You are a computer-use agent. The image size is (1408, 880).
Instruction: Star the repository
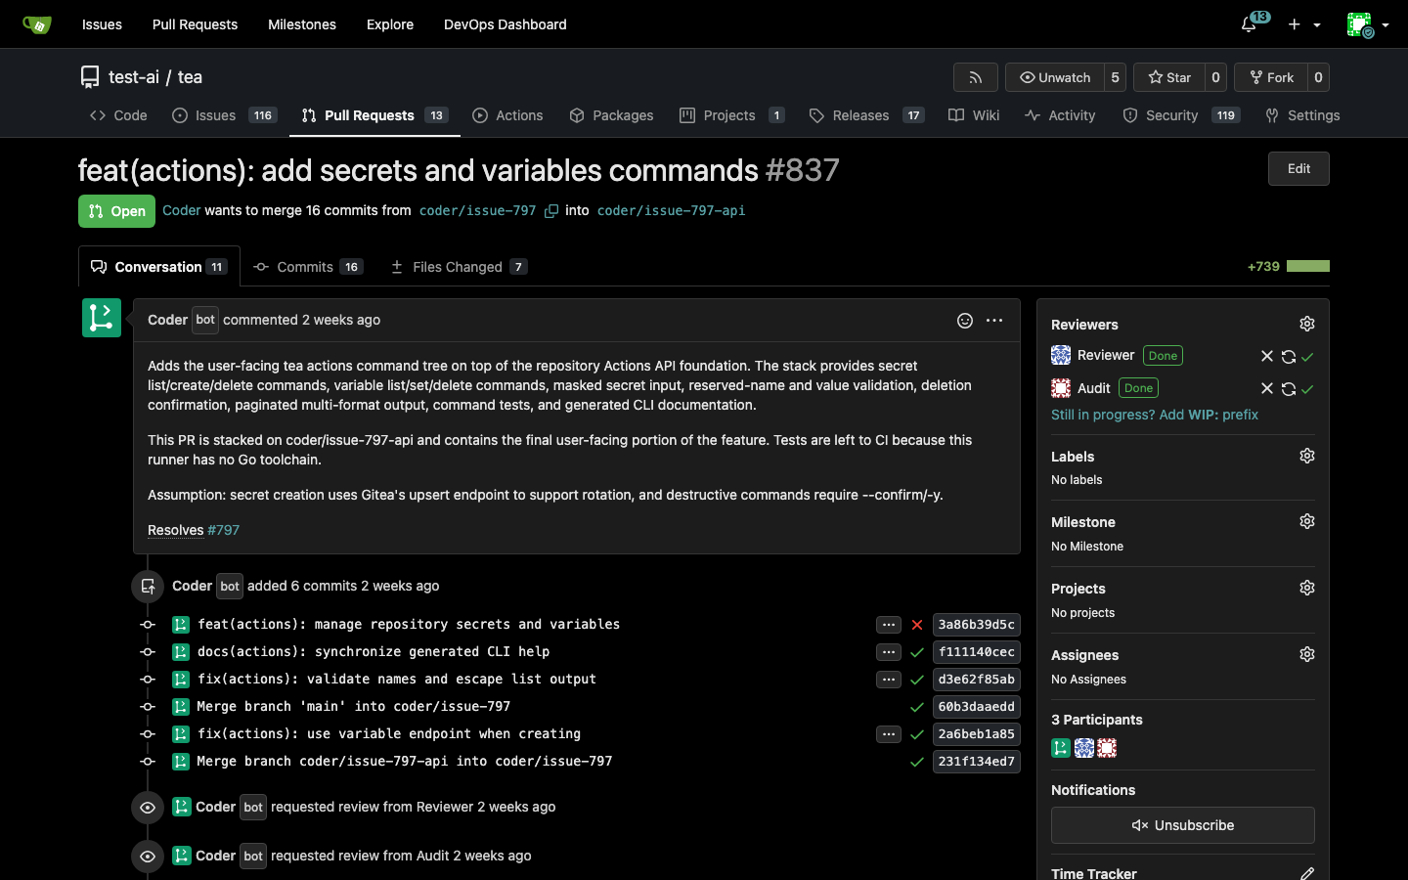[x=1168, y=77]
